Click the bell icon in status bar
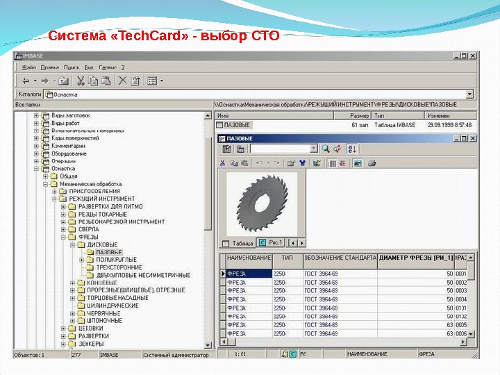Image resolution: width=500 pixels, height=375 pixels. click(x=285, y=354)
